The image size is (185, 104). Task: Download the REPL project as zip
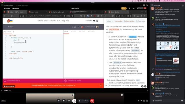(75, 27)
